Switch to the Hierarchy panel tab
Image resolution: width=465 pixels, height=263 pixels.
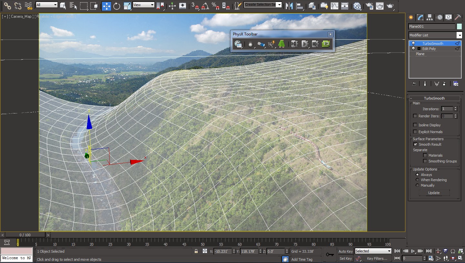(429, 17)
